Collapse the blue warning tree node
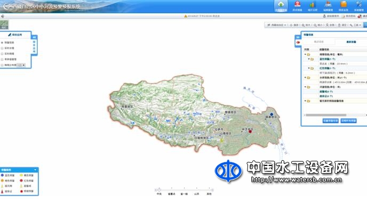 309,59
